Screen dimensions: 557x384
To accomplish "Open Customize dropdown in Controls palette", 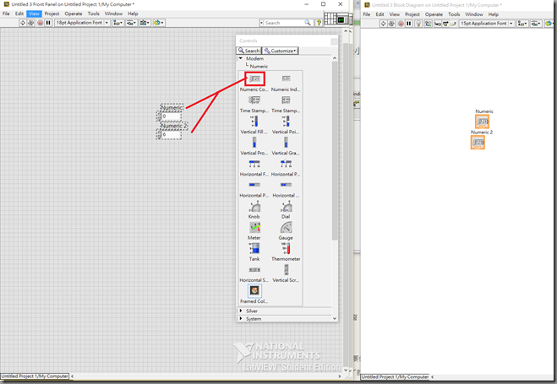I will pos(280,51).
